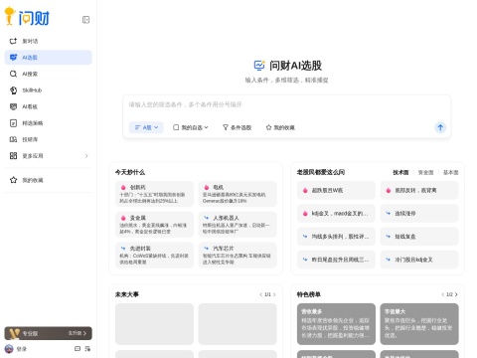Screen dimensions: 477x358
Task: Collapse the sidebar with the panel icon
Action: (x=85, y=20)
